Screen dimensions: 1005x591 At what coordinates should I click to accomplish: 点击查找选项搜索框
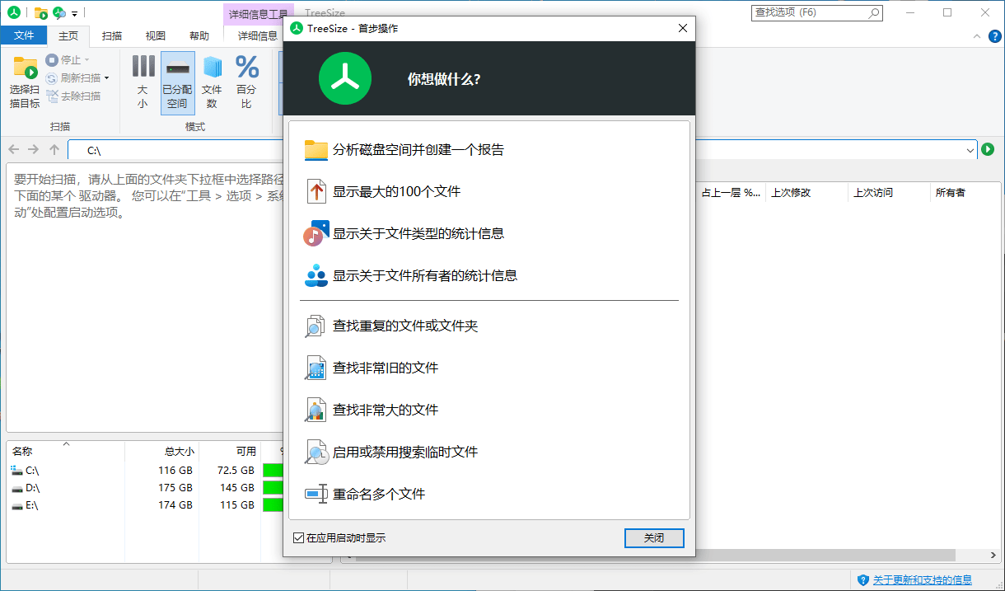[811, 12]
